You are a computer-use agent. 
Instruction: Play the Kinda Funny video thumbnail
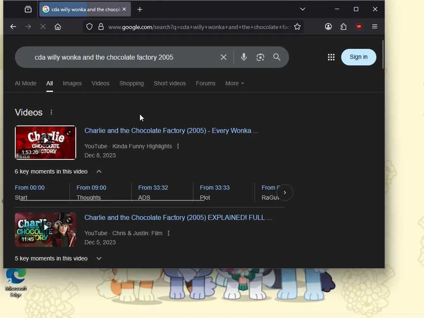pyautogui.click(x=46, y=142)
